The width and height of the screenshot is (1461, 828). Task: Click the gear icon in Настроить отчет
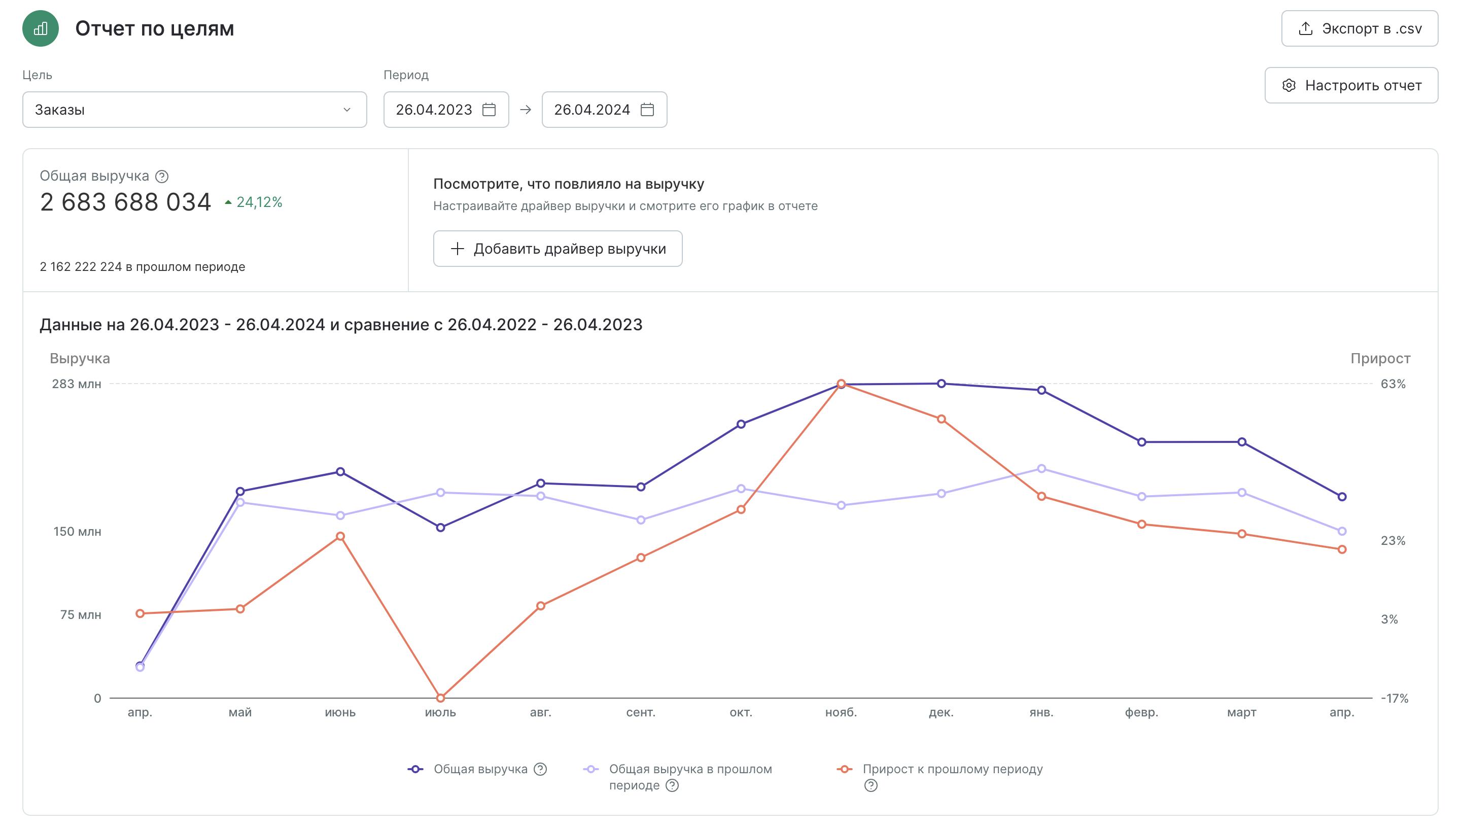pyautogui.click(x=1289, y=85)
